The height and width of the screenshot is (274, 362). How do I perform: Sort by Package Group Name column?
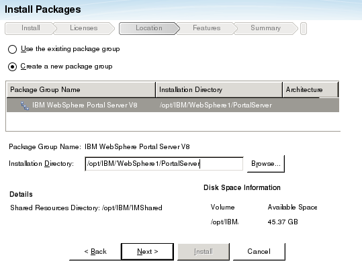[x=81, y=89]
